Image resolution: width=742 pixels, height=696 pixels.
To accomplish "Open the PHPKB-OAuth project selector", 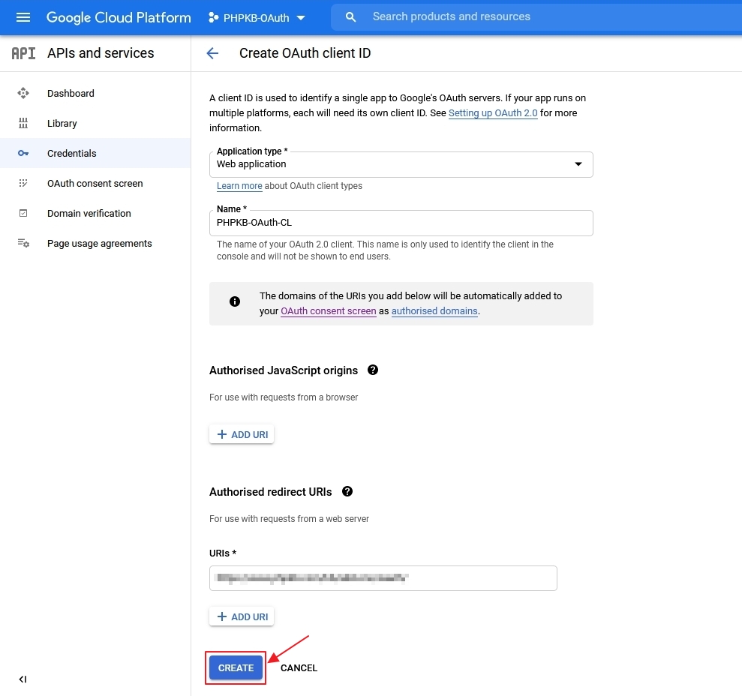I will (x=257, y=17).
